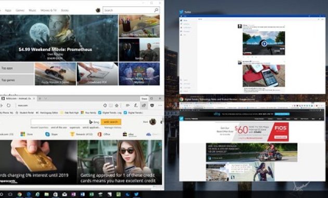Open File Explorer from the taskbar
This screenshot has width=328, height=198.
point(46,194)
